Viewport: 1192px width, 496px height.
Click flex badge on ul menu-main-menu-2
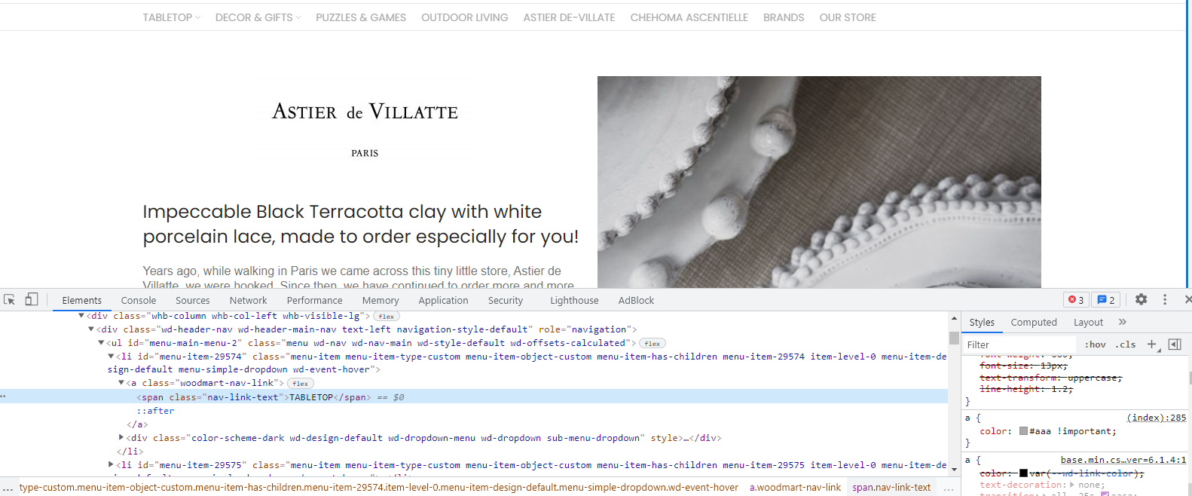click(x=653, y=343)
